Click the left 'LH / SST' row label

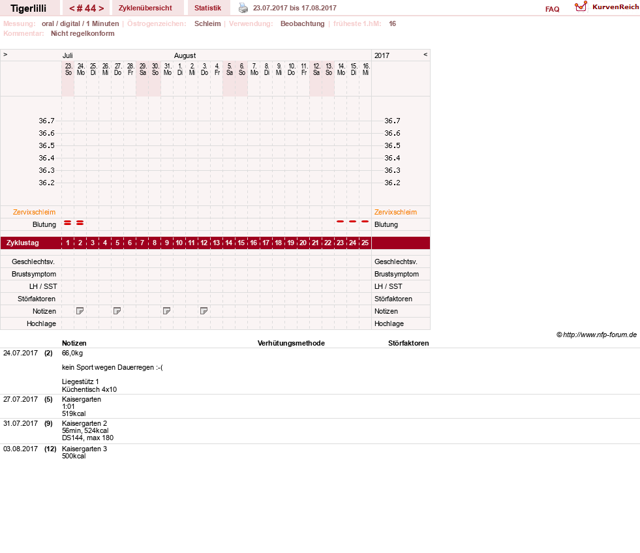[x=43, y=286]
